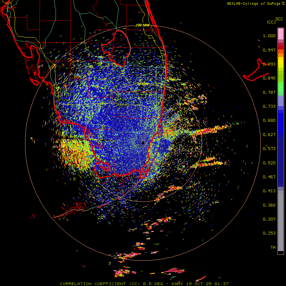
Task: Select the 0.733 scale value
Action: [269, 106]
